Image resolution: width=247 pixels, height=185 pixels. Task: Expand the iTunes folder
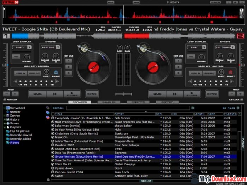click(x=5, y=123)
